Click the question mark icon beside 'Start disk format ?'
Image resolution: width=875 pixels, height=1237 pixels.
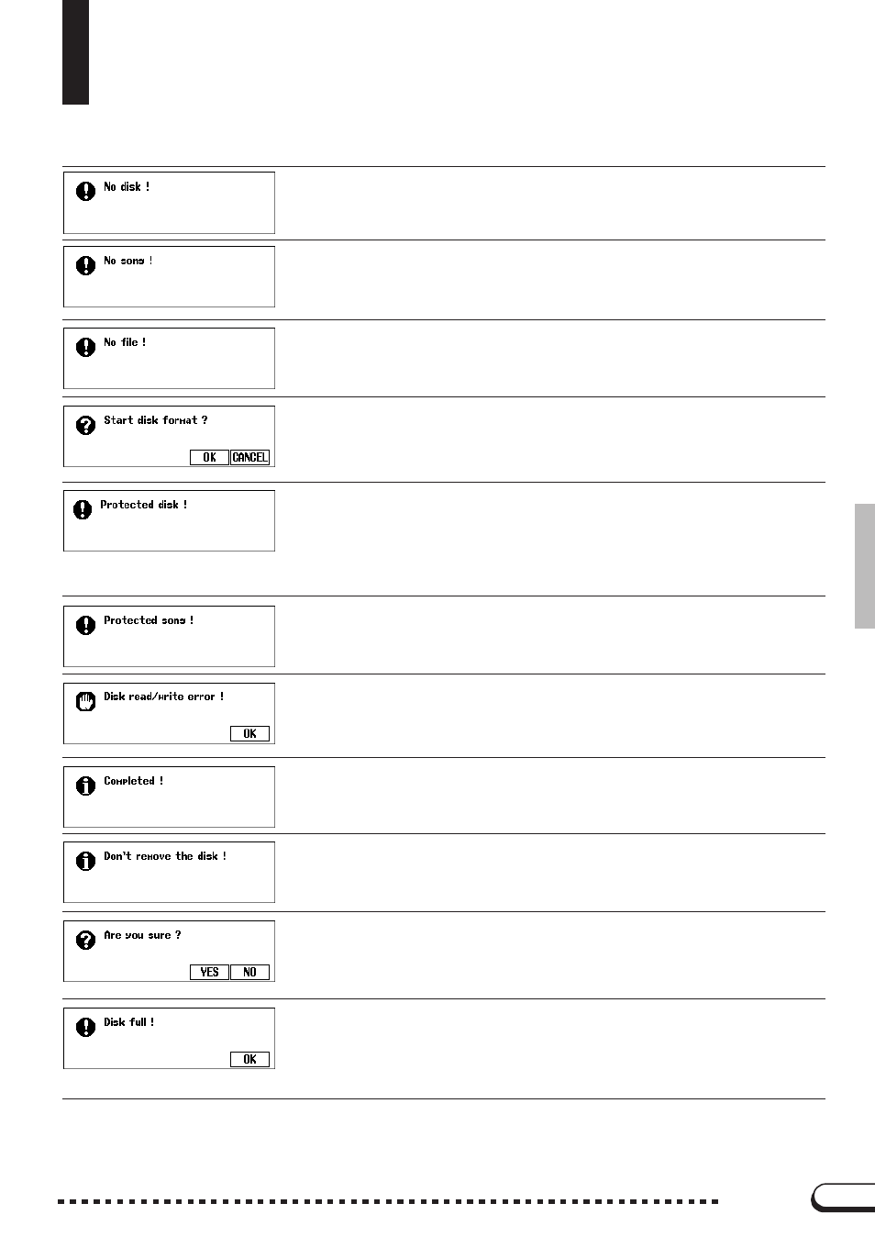(85, 425)
